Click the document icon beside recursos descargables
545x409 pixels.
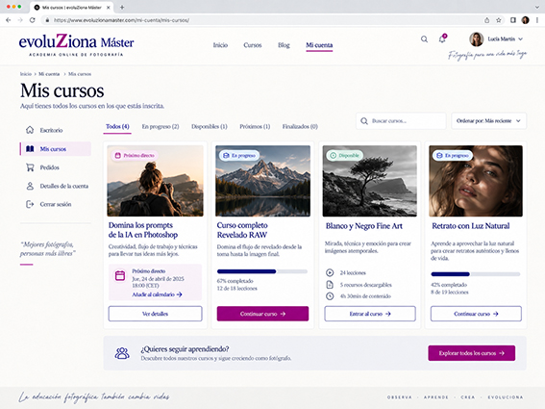point(330,285)
